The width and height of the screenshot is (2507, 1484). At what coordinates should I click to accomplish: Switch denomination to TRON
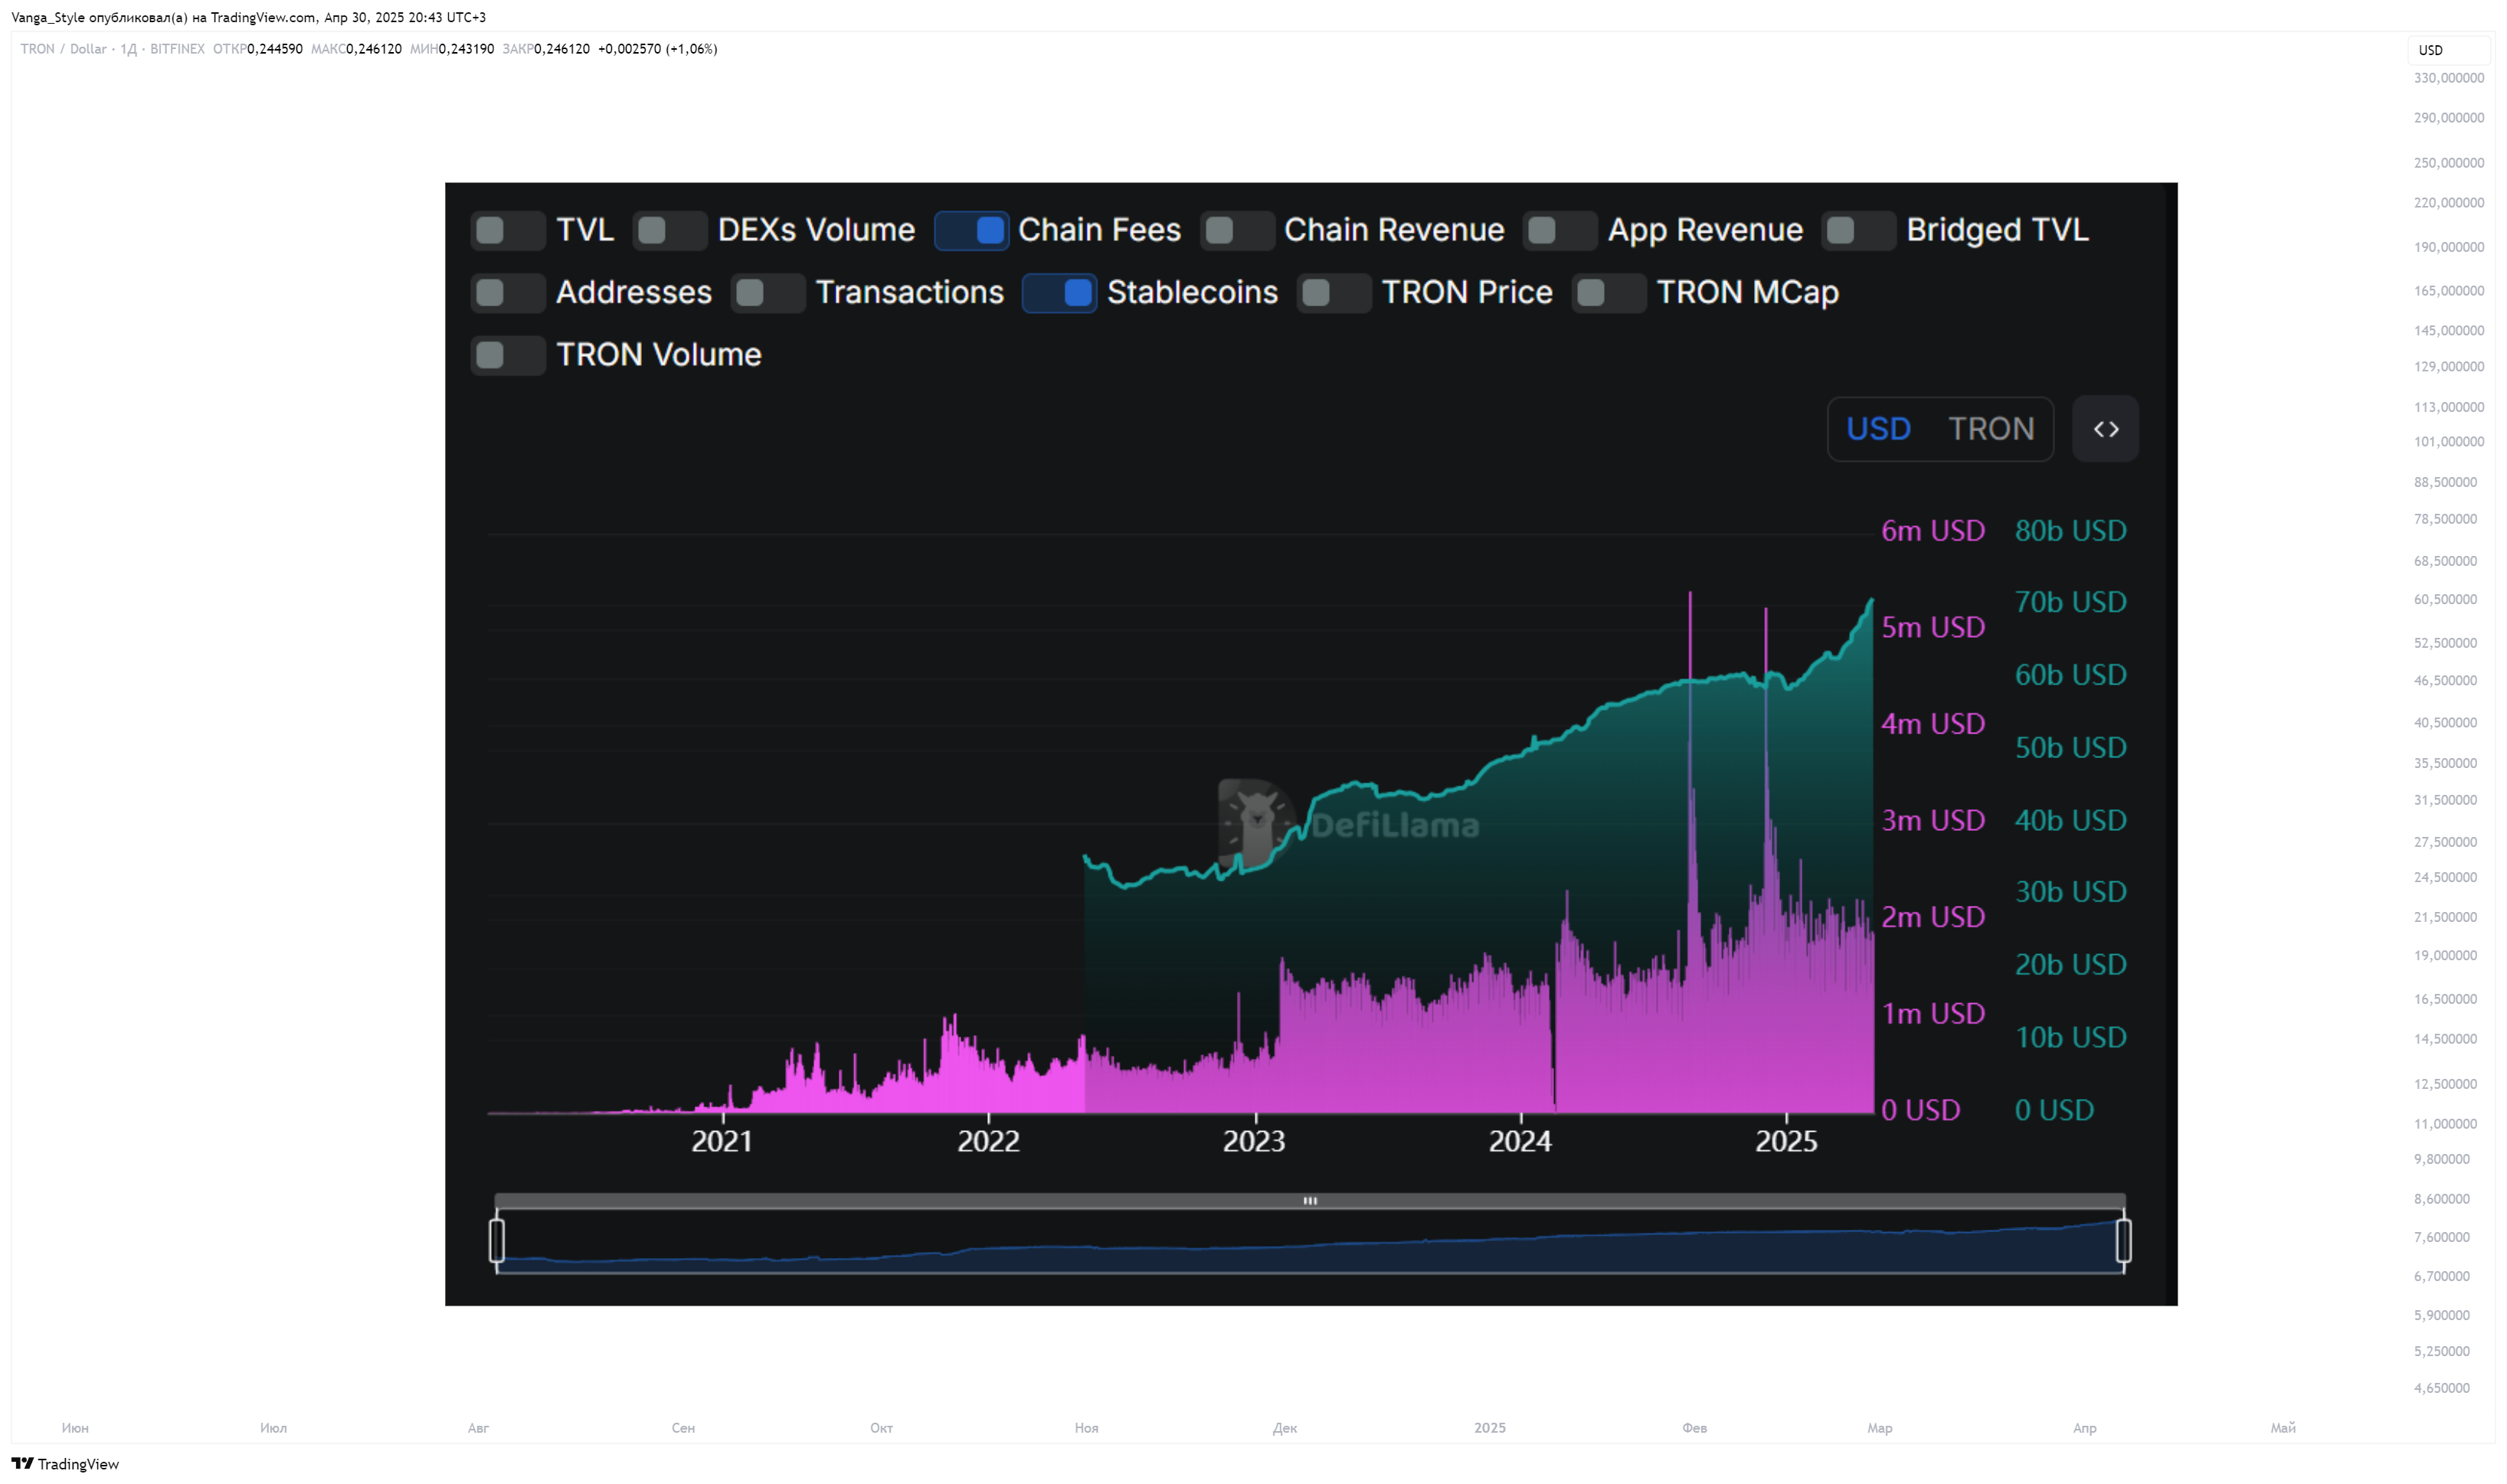point(1991,429)
